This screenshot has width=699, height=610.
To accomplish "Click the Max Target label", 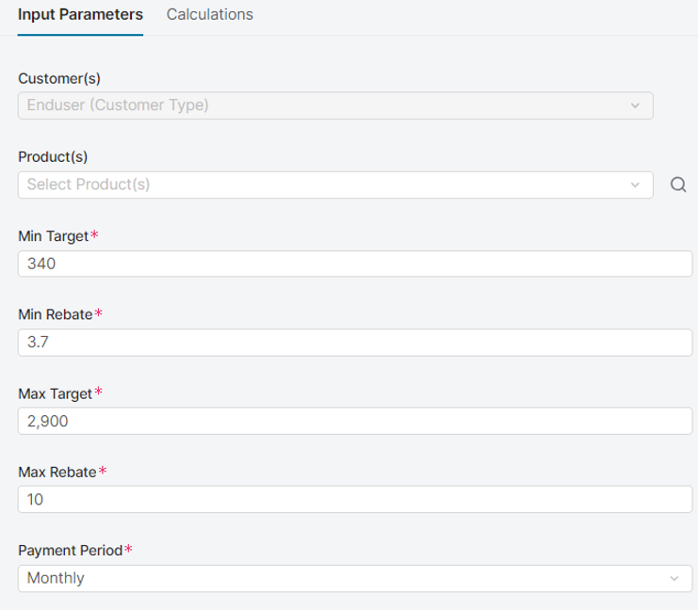I will click(56, 393).
